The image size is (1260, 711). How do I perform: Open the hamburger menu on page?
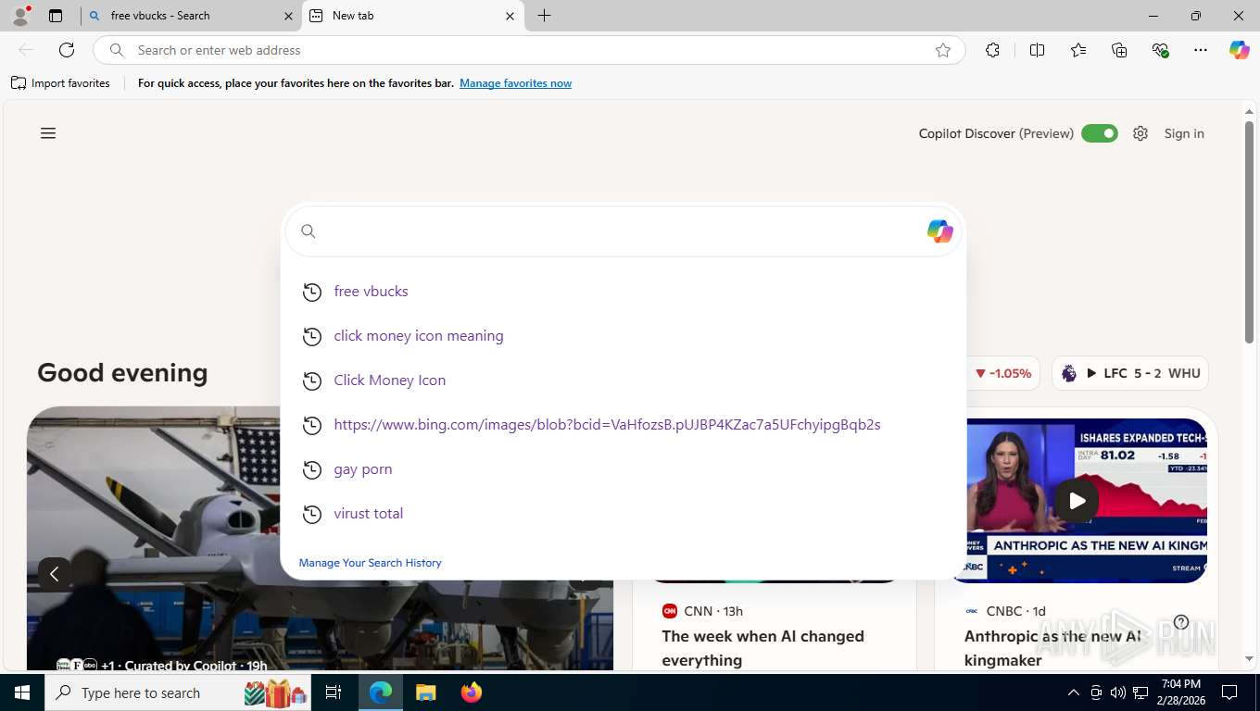(48, 133)
